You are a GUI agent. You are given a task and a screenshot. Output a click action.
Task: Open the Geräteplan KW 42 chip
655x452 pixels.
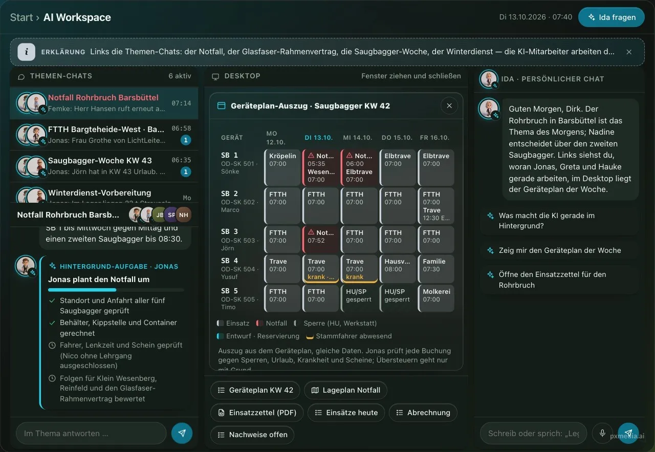click(x=255, y=390)
